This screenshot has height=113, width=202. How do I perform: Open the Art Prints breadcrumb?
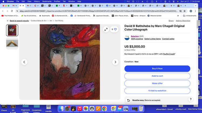tap(59, 21)
